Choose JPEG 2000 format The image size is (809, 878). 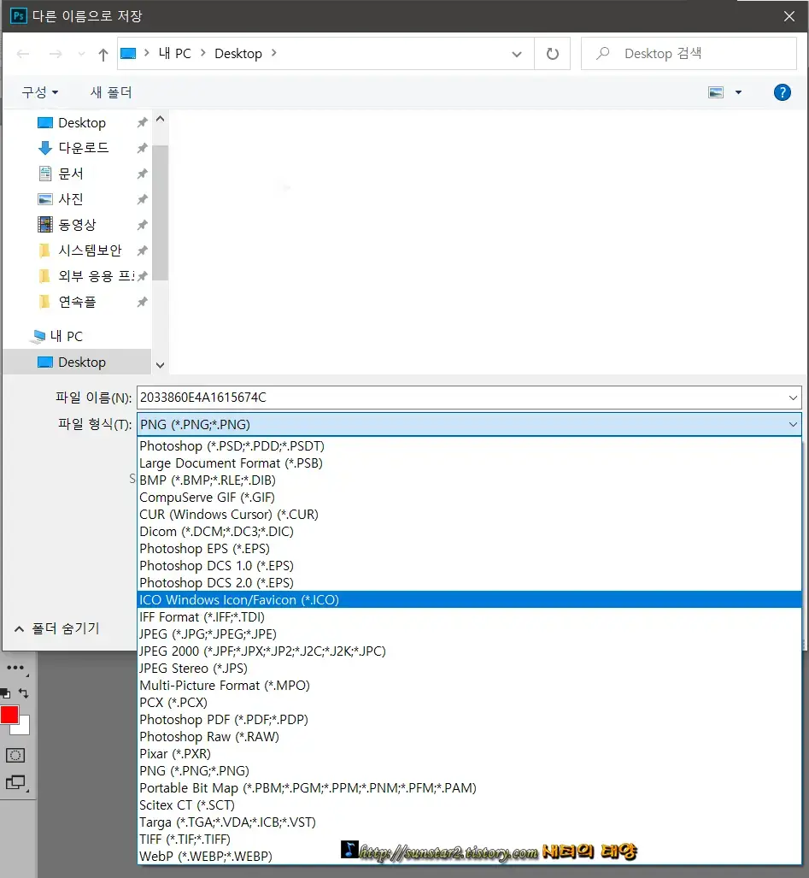coord(469,651)
